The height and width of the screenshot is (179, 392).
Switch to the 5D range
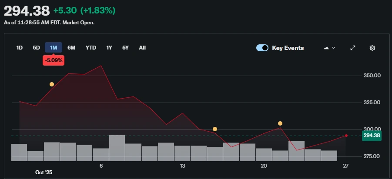click(x=37, y=48)
